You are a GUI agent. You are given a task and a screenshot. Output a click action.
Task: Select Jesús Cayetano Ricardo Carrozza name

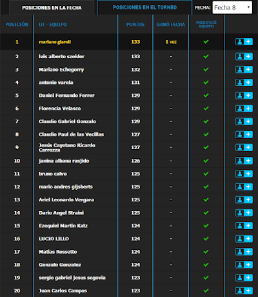(67, 148)
